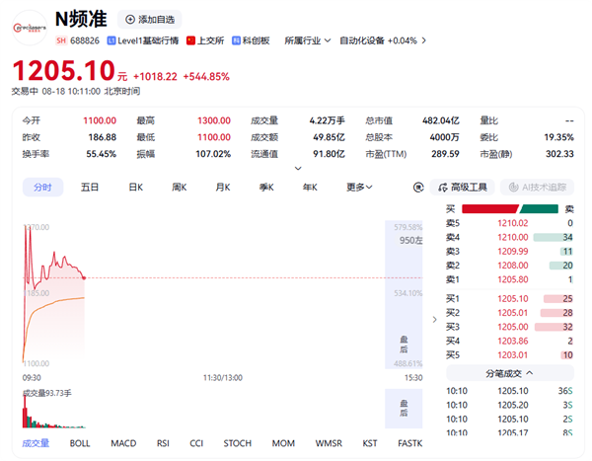The width and height of the screenshot is (592, 461).
Task: Click the 卖4 price 1210.00
Action: pyautogui.click(x=513, y=237)
